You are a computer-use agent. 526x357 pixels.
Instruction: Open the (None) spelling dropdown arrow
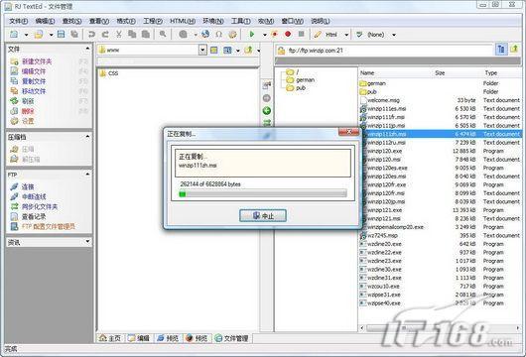point(394,35)
